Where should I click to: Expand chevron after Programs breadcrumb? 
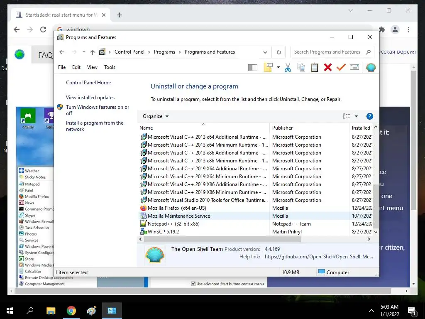180,52
